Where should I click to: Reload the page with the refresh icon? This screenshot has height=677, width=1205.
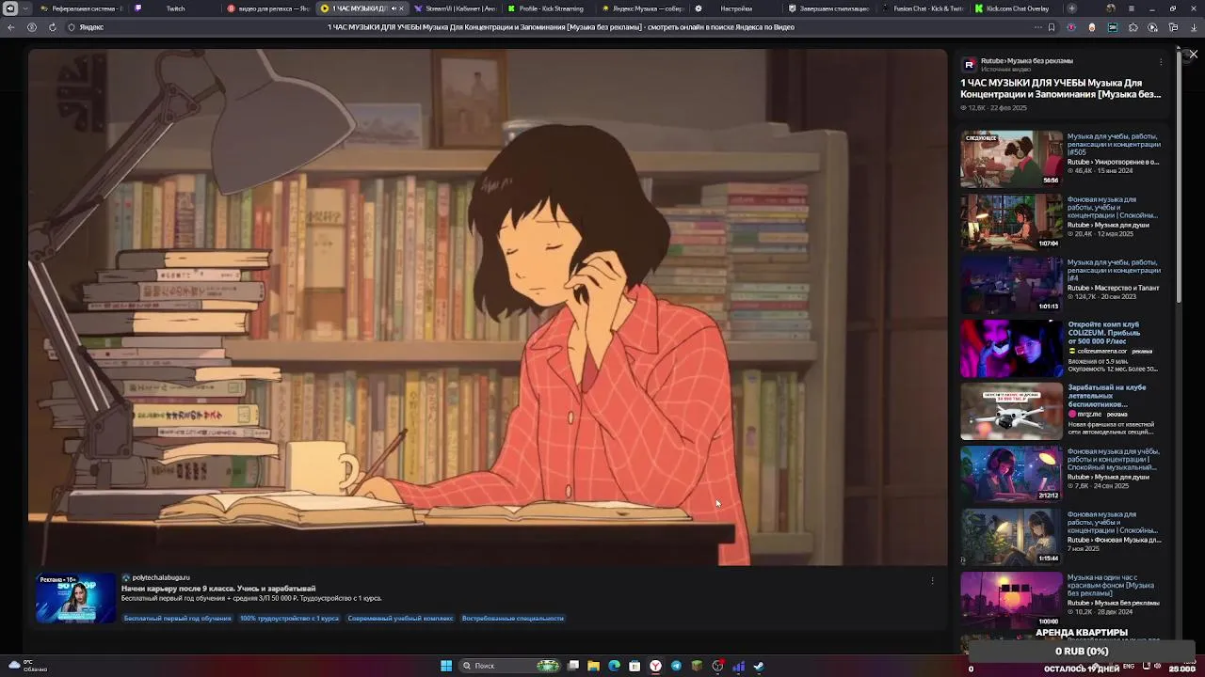click(x=52, y=27)
